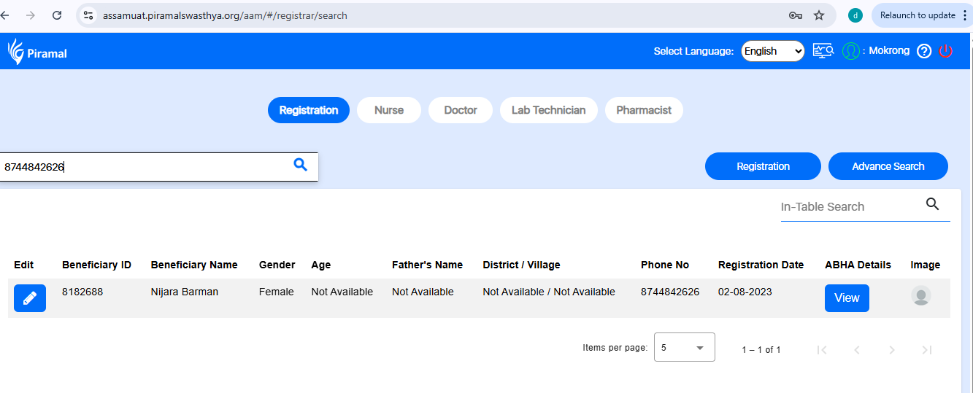This screenshot has height=393, width=973.
Task: Open the Select Language dropdown
Action: (x=772, y=51)
